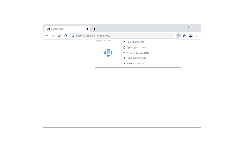244x152 pixels.
Task: Open a new tab with plus button
Action: (x=94, y=29)
